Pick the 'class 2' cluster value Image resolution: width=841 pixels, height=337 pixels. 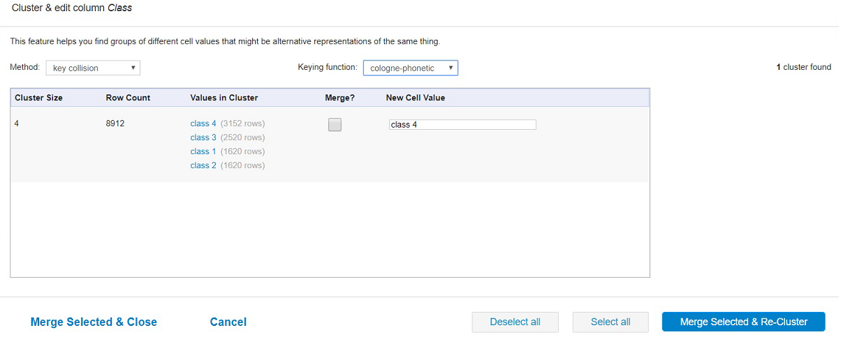(203, 165)
